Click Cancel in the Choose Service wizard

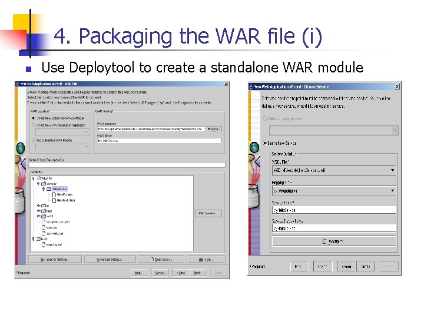click(323, 267)
